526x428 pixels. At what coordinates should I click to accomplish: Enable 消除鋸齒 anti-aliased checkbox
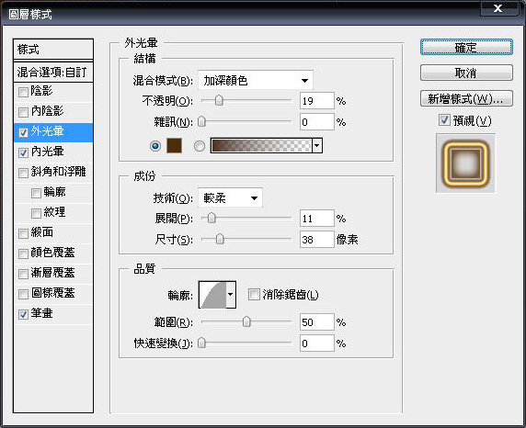[x=254, y=295]
